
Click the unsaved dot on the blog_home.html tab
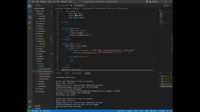click(71, 5)
